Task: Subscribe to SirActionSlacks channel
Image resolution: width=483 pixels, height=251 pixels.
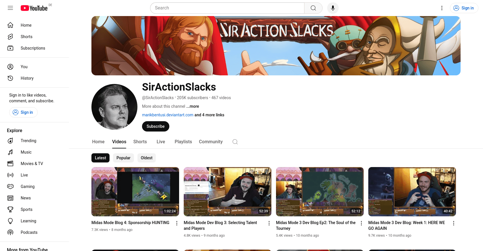Action: click(156, 126)
